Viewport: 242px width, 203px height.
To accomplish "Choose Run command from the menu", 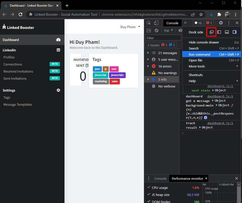I will coord(212,54).
